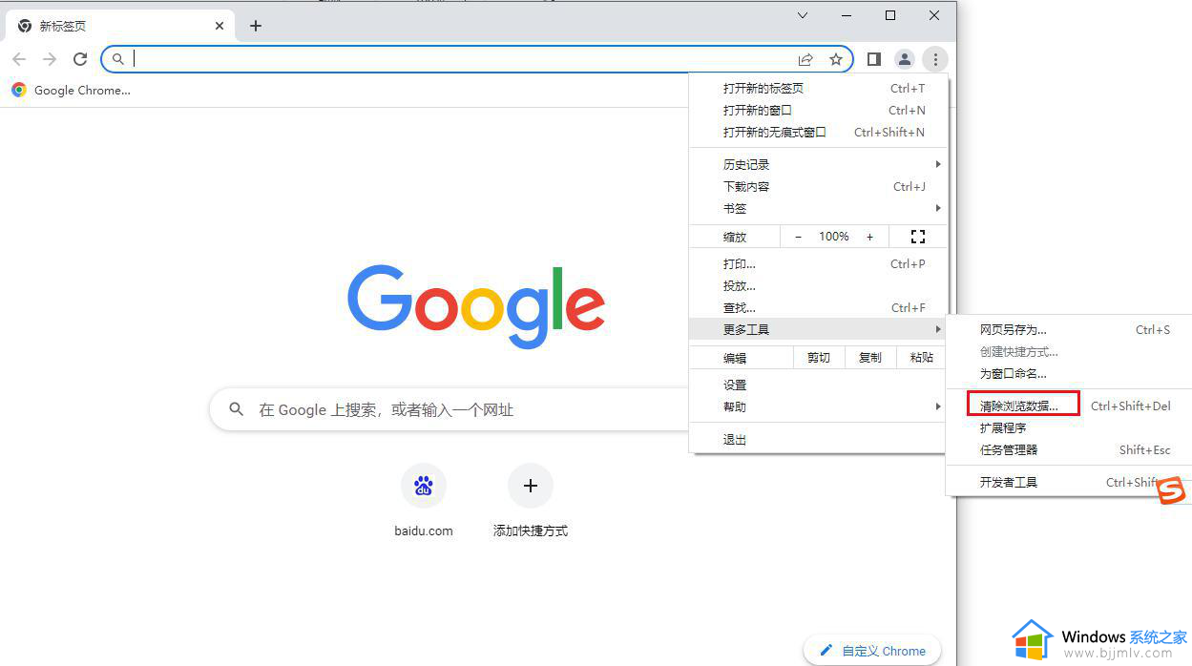Choose 查找... in the menu
Screen dimensions: 1192x666
[x=819, y=307]
